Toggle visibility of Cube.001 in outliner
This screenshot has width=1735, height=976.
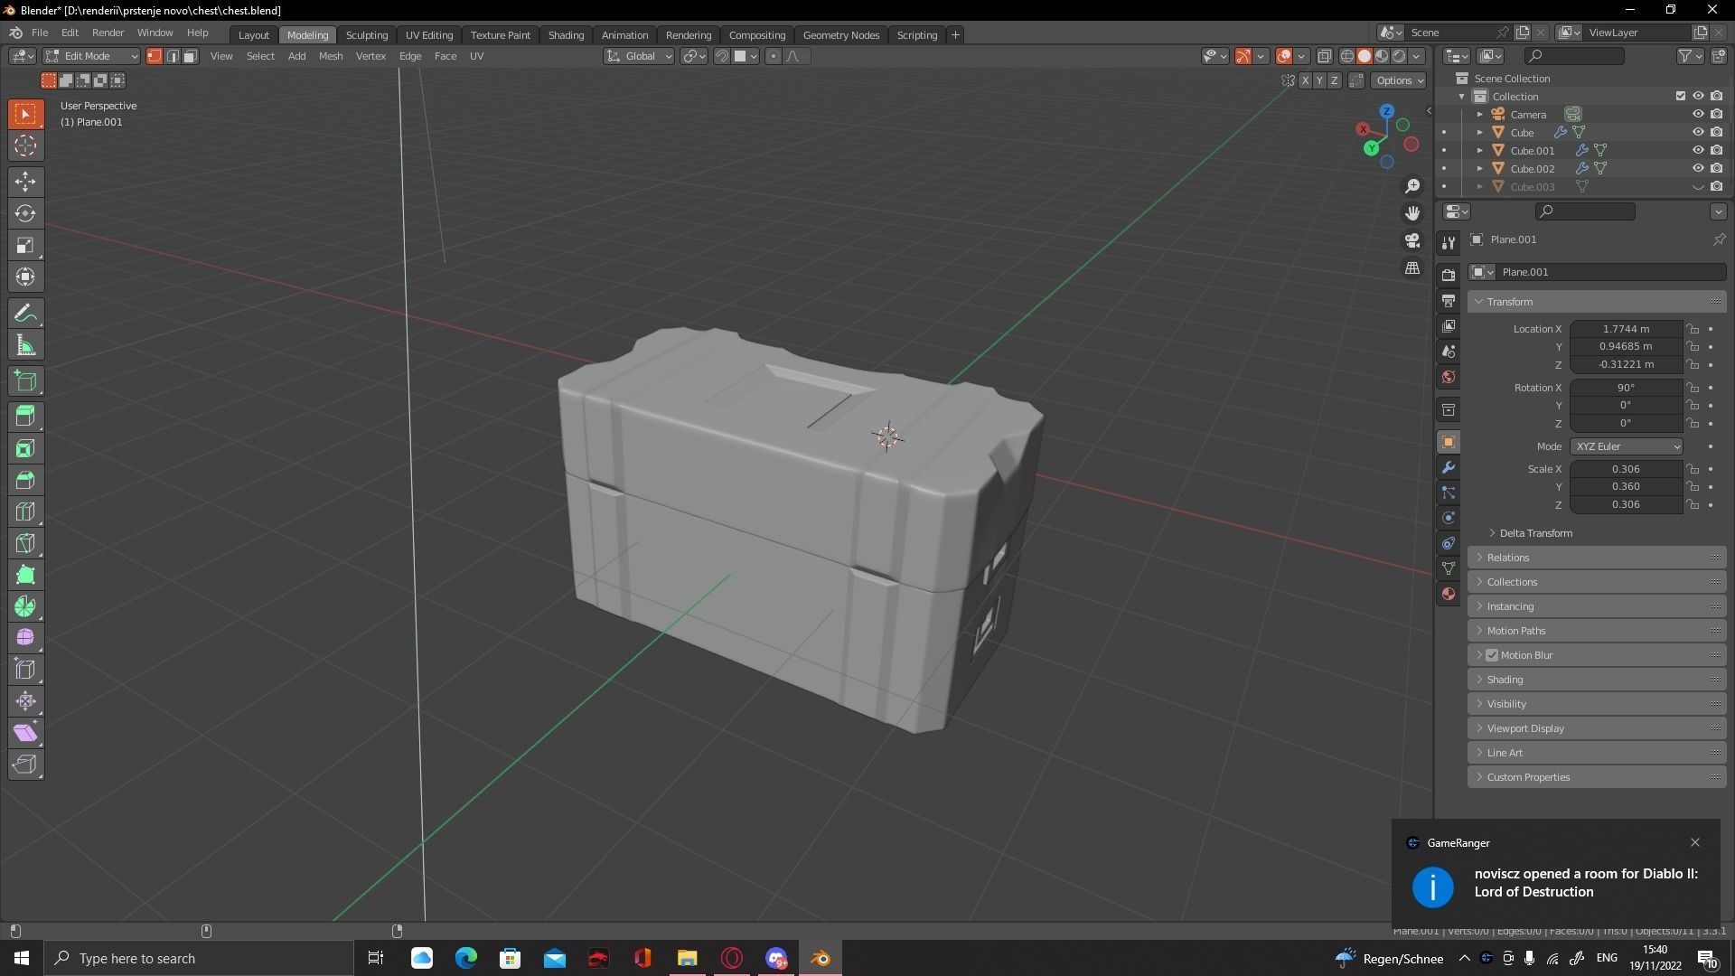point(1698,150)
